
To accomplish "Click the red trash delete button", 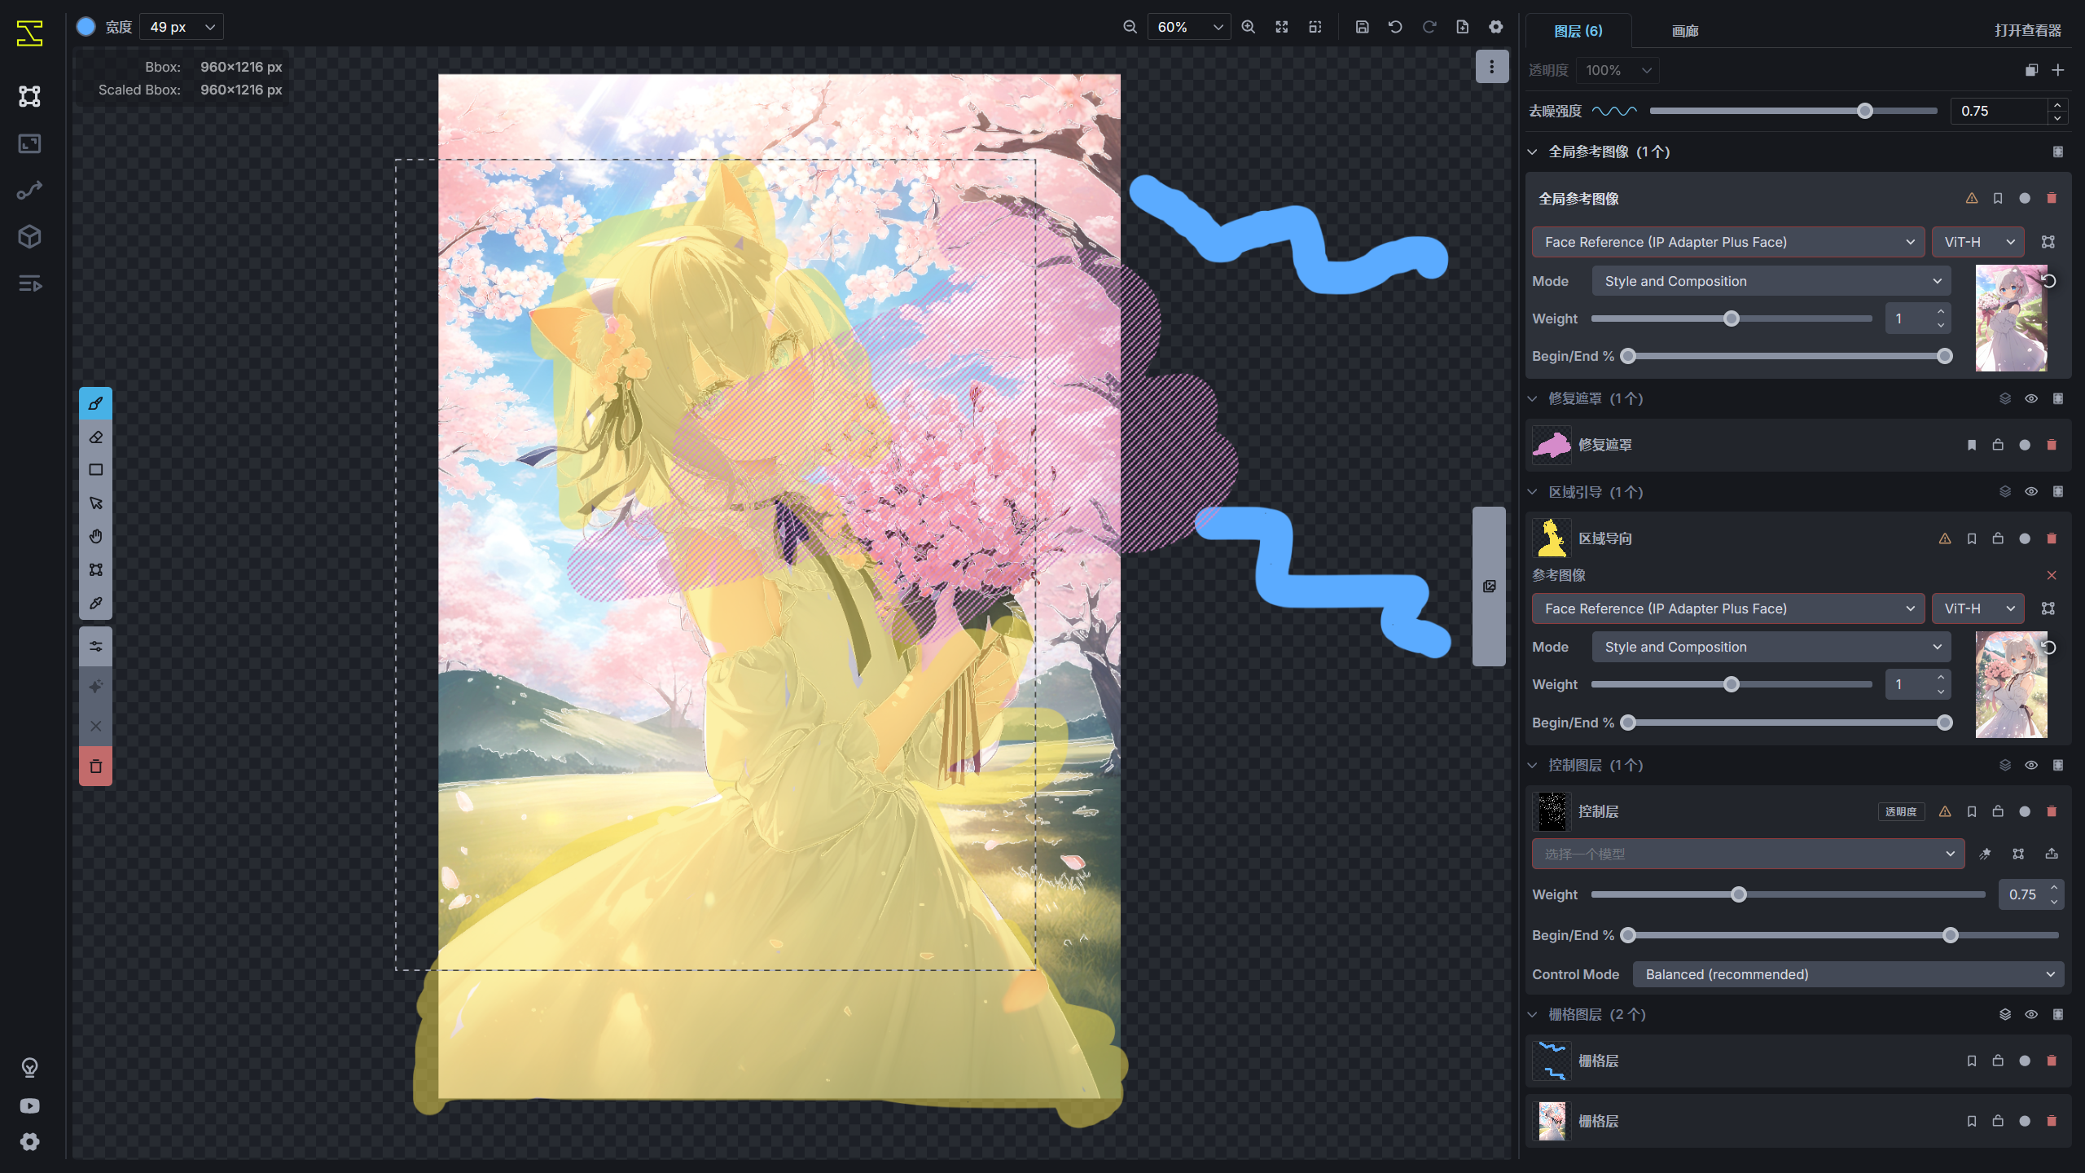I will tap(95, 767).
